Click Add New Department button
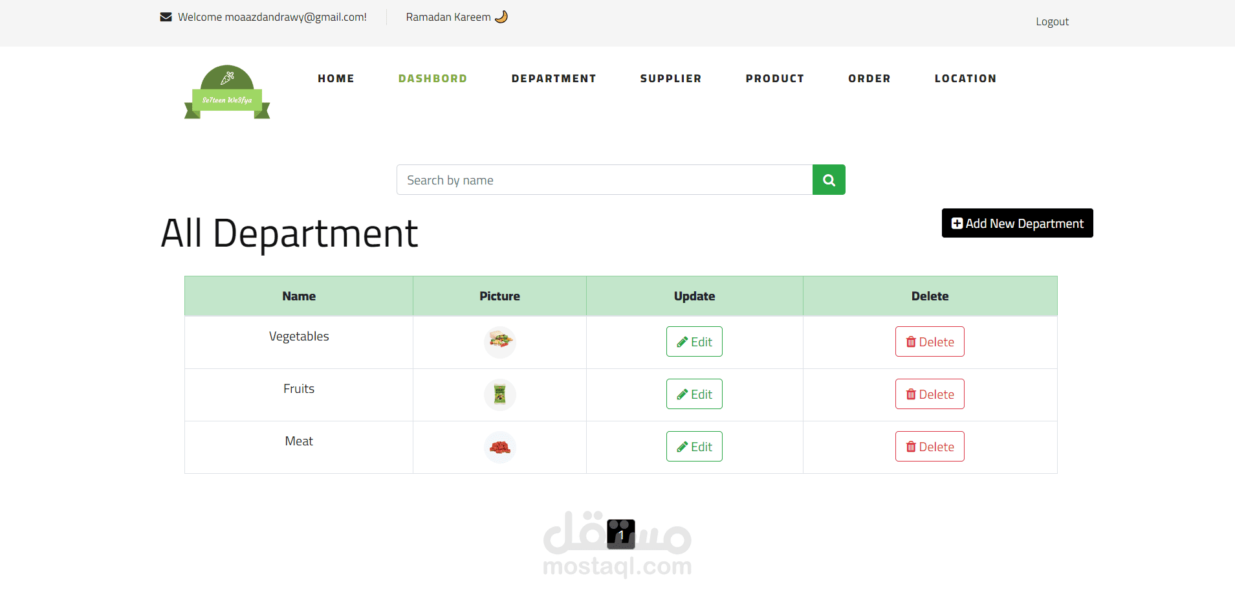The height and width of the screenshot is (591, 1235). coord(1017,223)
